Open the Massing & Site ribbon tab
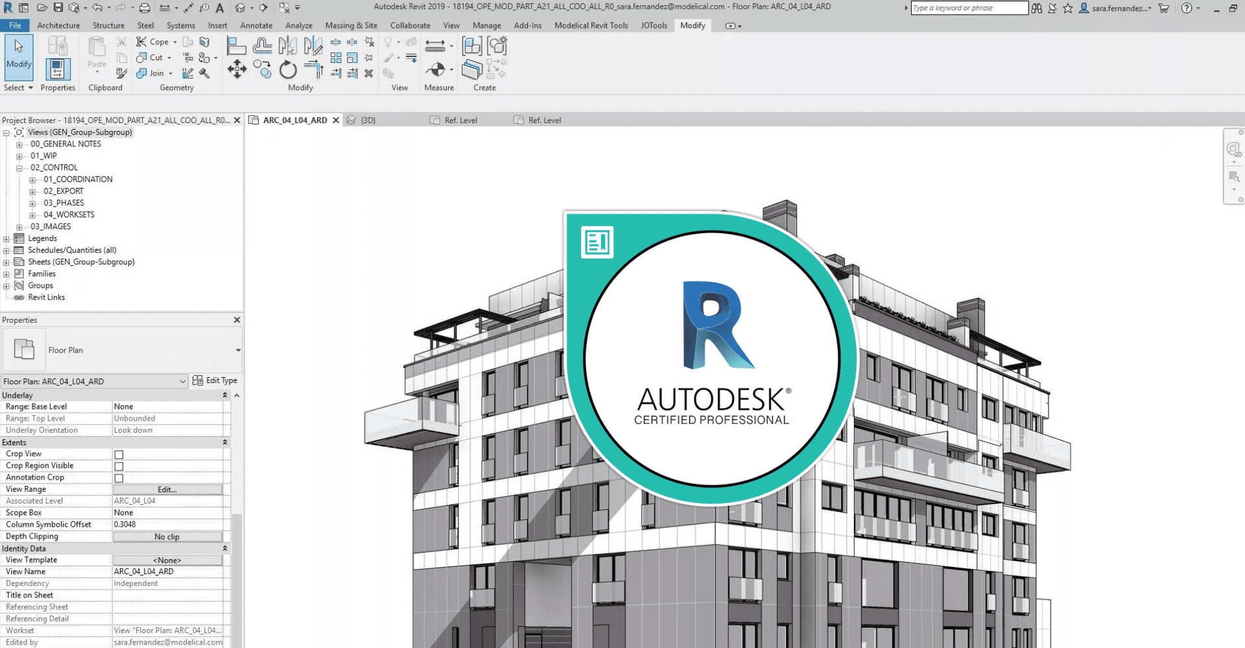The image size is (1245, 648). [x=351, y=25]
